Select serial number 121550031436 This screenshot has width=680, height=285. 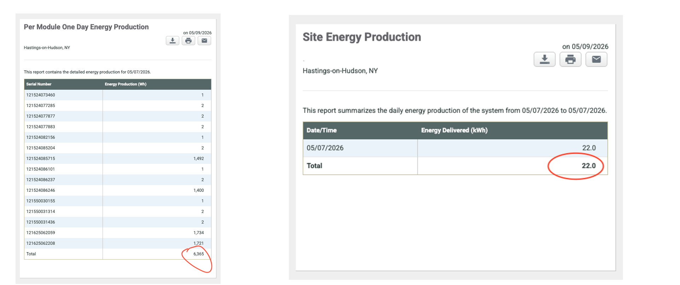[41, 222]
